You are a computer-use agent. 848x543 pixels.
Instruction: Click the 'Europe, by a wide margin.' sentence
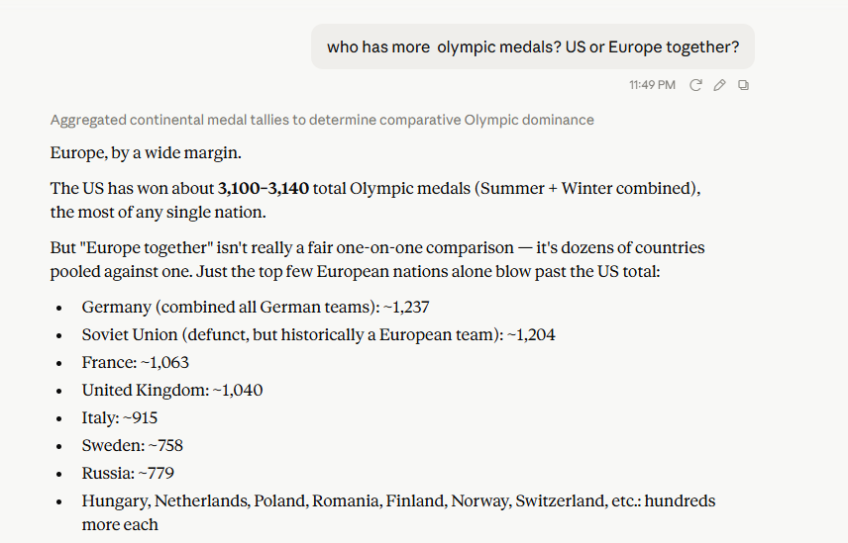[x=146, y=153]
